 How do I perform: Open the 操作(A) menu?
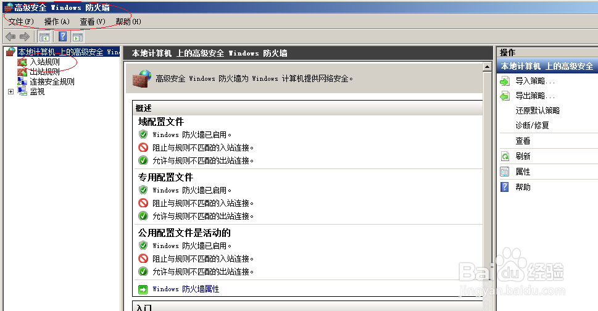(57, 22)
